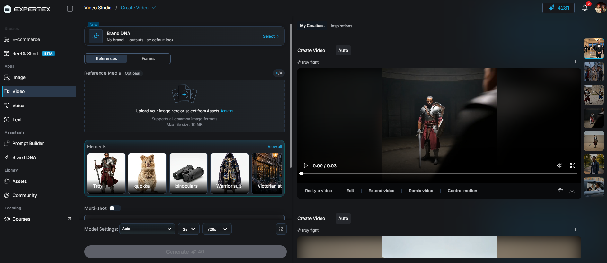
Task: Switch to References mode
Action: (106, 59)
